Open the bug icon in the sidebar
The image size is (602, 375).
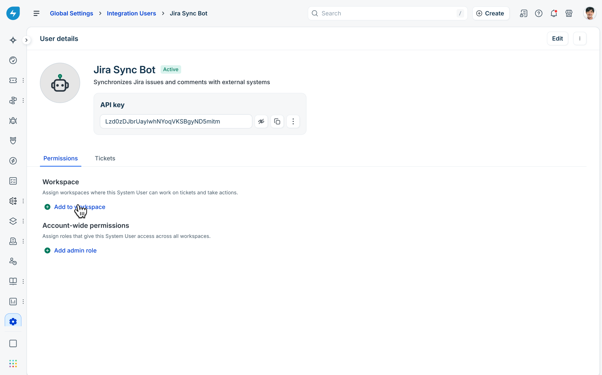[13, 121]
